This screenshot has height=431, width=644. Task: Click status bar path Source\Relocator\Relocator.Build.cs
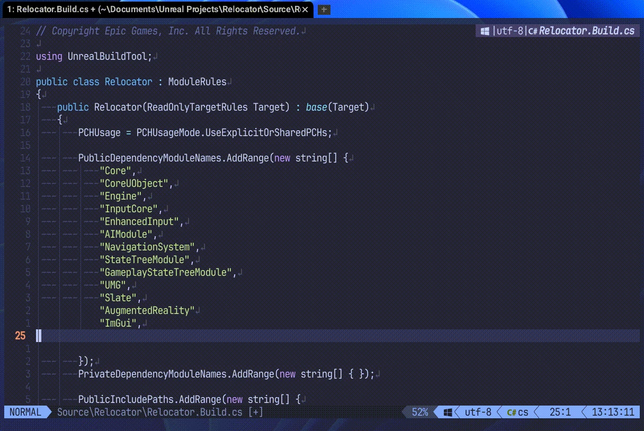point(150,412)
